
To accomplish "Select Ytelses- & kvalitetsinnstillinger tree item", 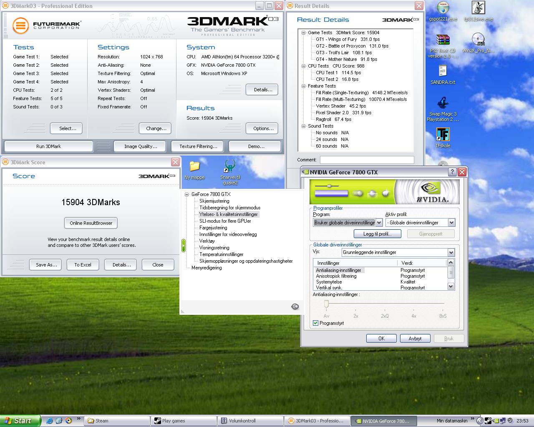I will (229, 214).
